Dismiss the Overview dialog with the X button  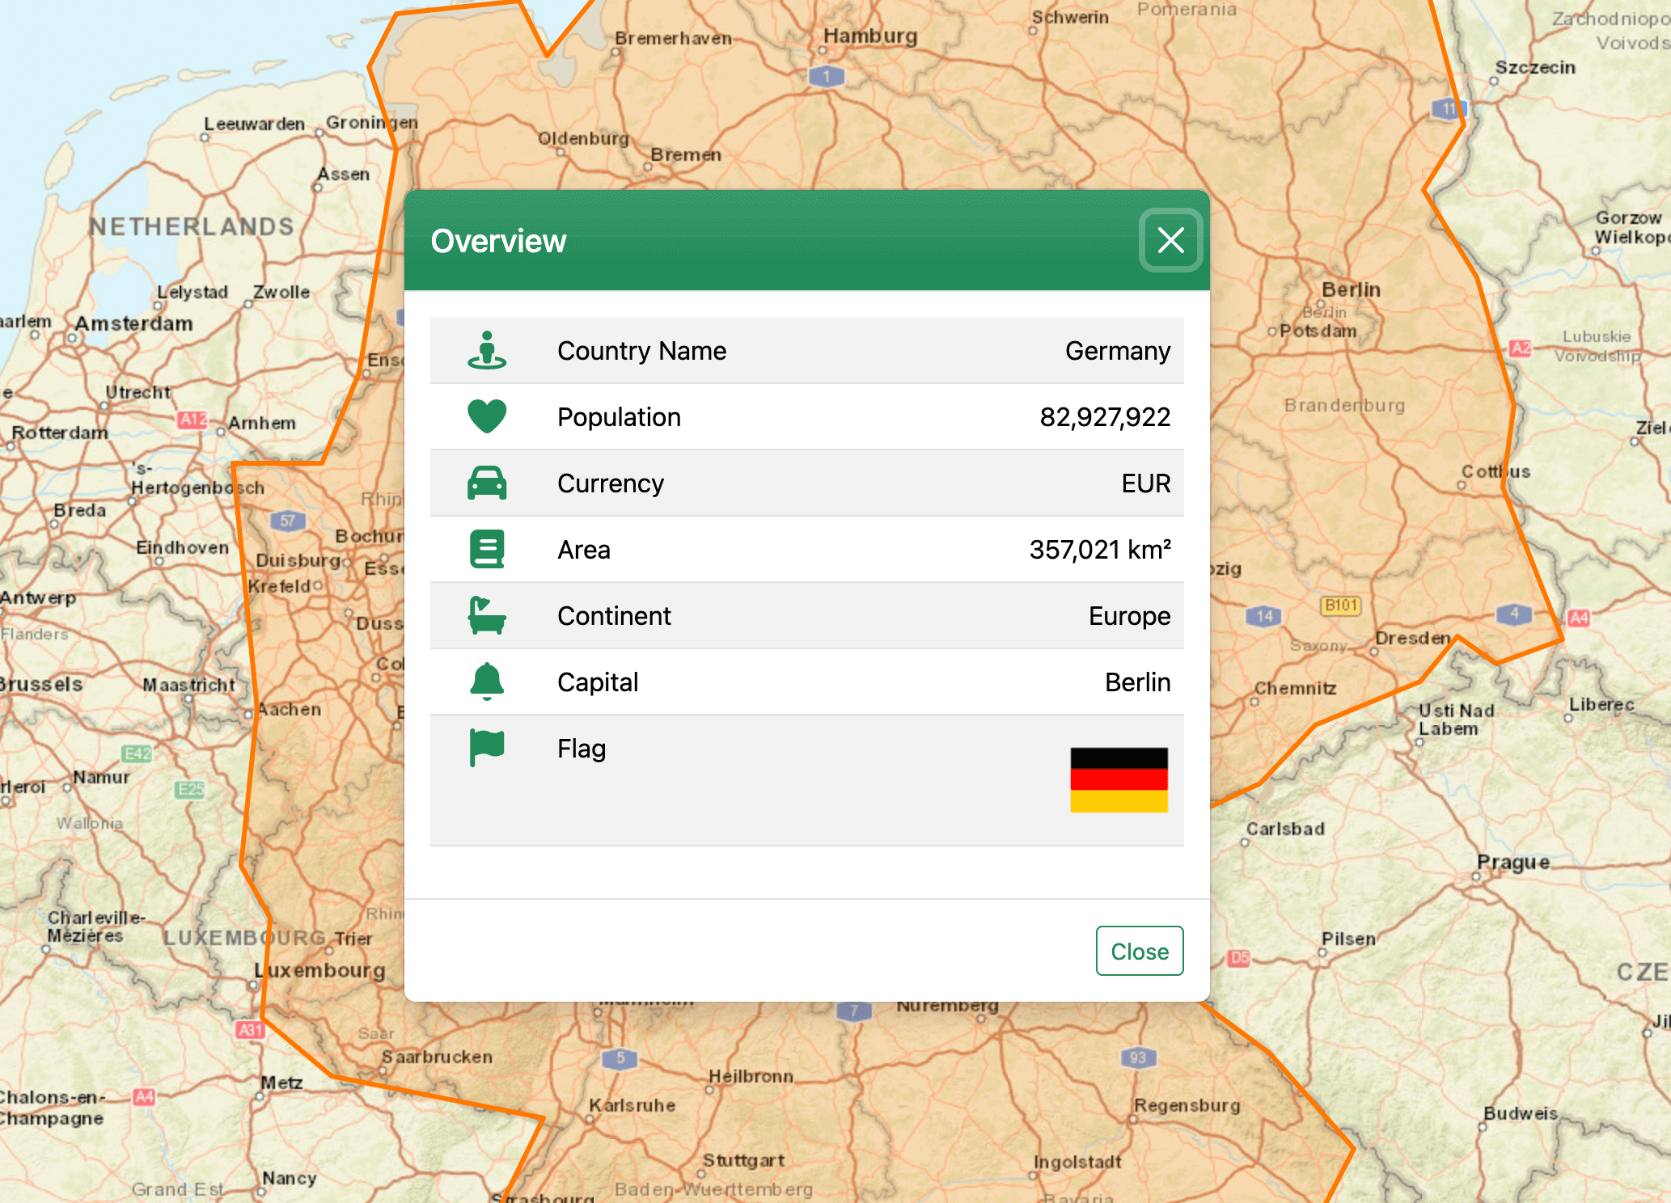pos(1170,240)
